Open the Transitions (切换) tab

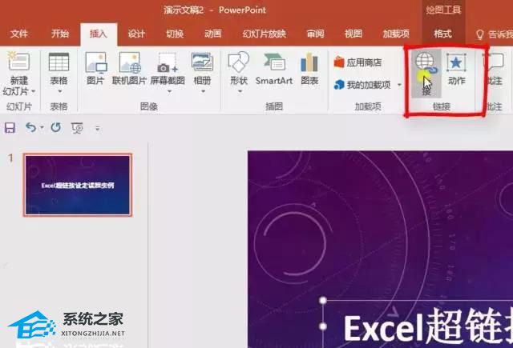(x=175, y=34)
